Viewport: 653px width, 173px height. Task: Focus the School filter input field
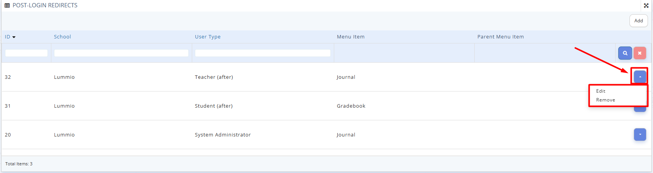click(121, 53)
